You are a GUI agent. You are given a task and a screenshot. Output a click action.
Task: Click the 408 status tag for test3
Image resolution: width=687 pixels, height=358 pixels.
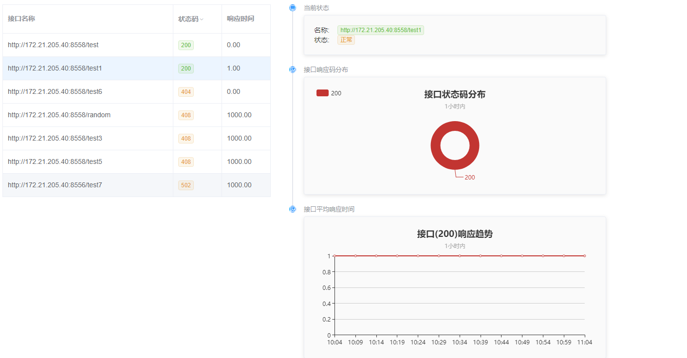coord(186,139)
